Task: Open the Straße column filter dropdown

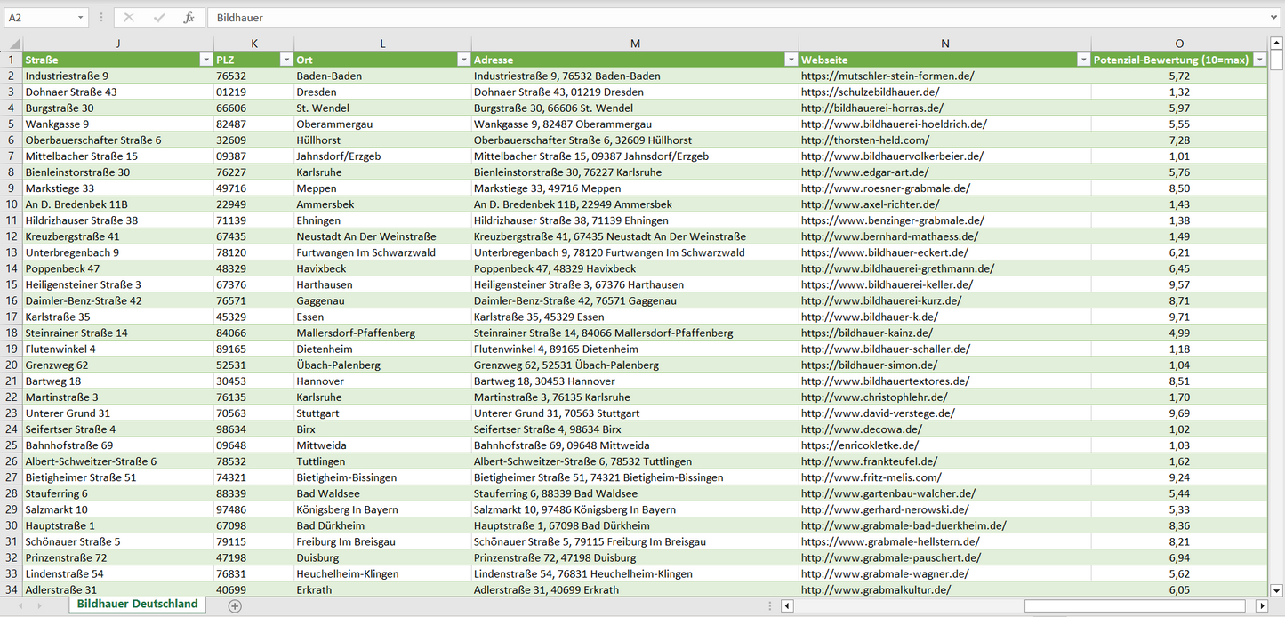Action: click(205, 60)
